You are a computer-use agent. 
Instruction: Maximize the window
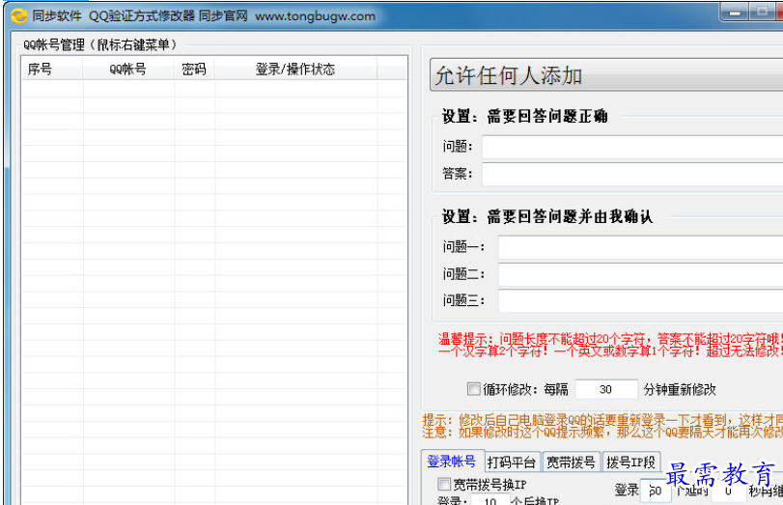[x=762, y=12]
